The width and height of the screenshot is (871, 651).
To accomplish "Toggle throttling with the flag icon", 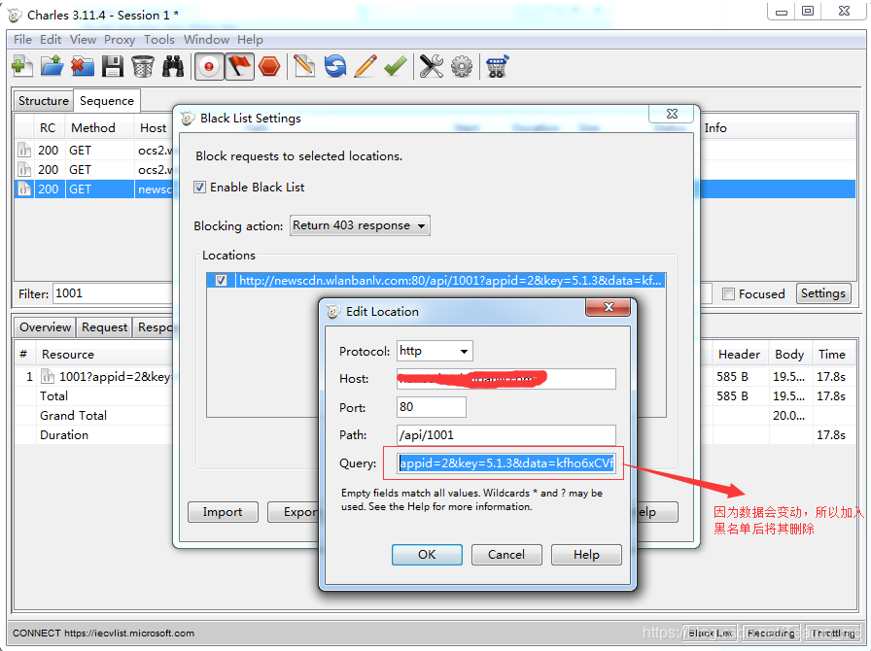I will pyautogui.click(x=239, y=67).
